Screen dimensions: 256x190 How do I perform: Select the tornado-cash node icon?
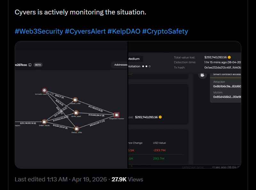[44, 91]
